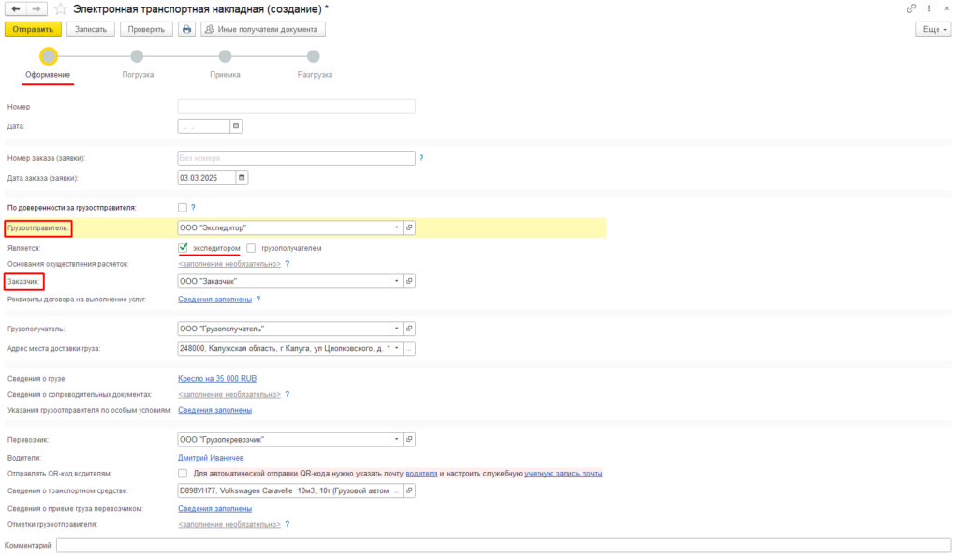Open driver link Дмитрий Иванчев
Viewport: 959px width, 556px height.
point(211,458)
